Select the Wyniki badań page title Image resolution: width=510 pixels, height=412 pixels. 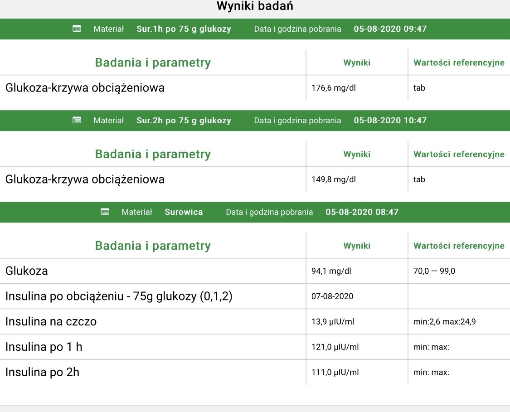click(x=255, y=6)
